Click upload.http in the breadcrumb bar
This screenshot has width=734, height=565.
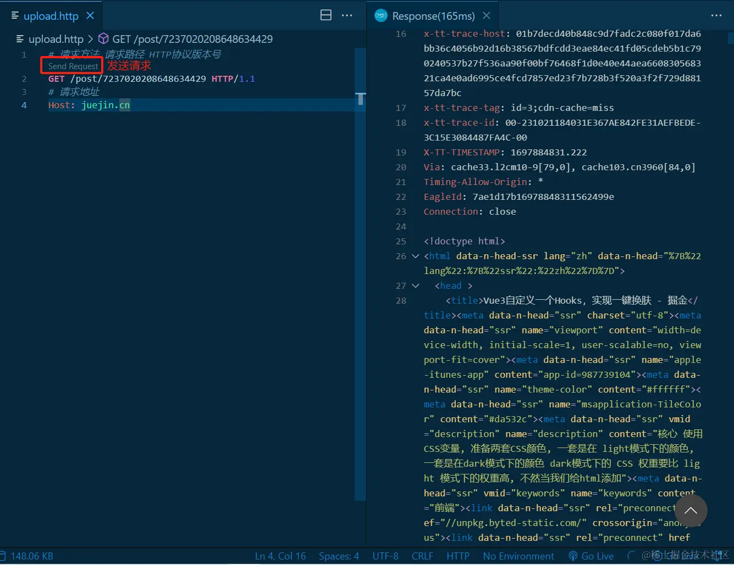[56, 39]
